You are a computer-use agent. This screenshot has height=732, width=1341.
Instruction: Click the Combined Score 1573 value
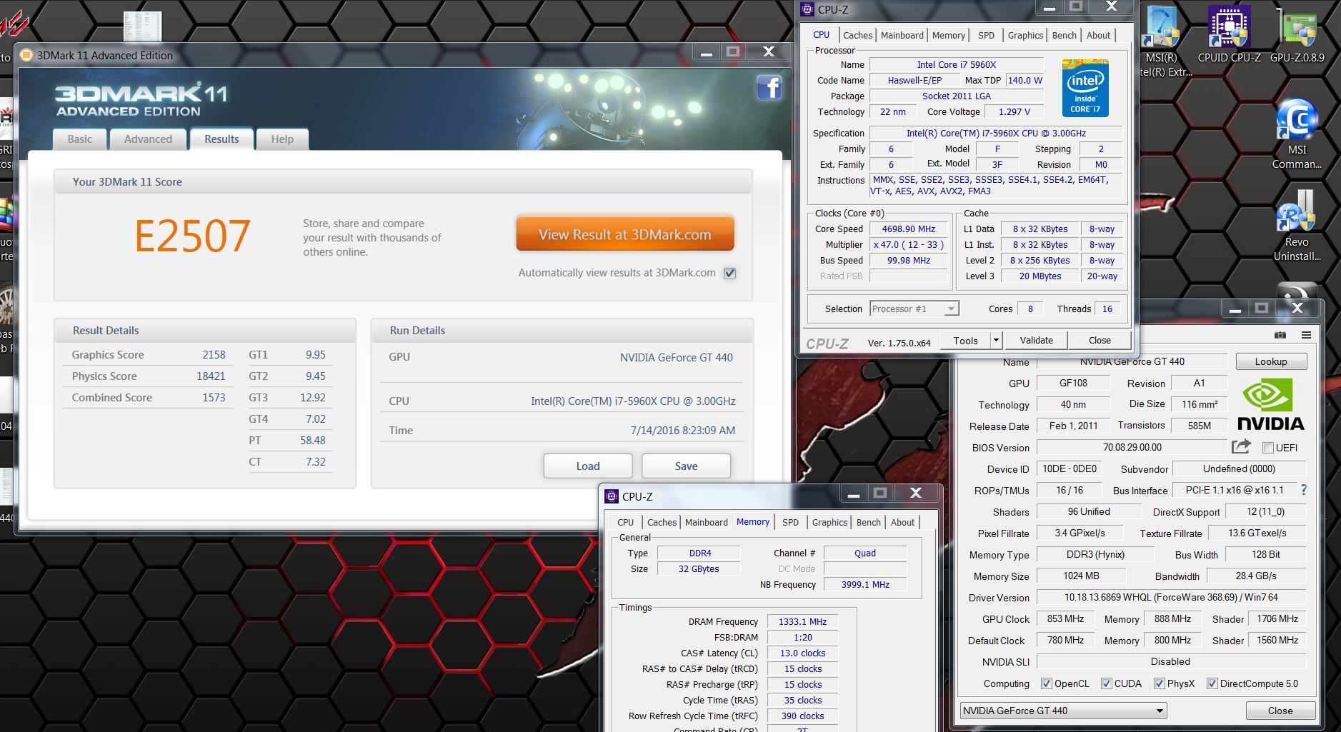tap(214, 398)
